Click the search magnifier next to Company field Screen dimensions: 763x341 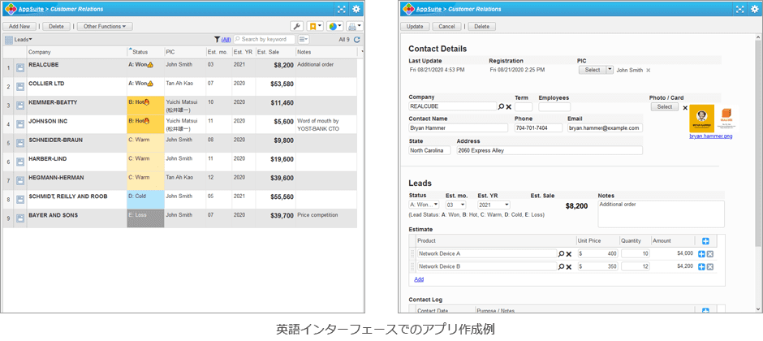[x=501, y=106]
